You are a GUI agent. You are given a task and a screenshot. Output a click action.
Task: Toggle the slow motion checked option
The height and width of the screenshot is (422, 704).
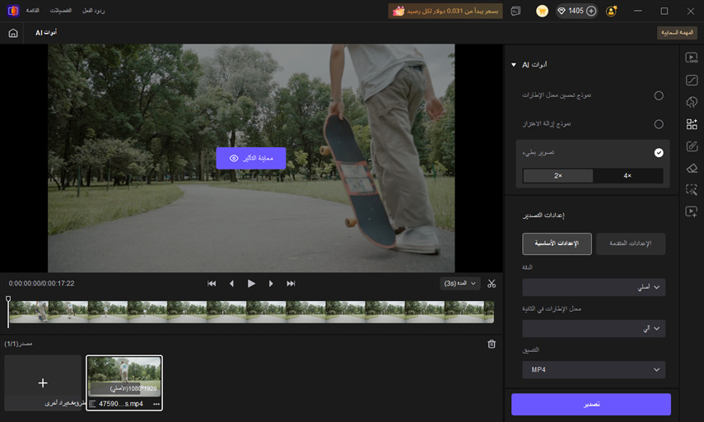[659, 153]
